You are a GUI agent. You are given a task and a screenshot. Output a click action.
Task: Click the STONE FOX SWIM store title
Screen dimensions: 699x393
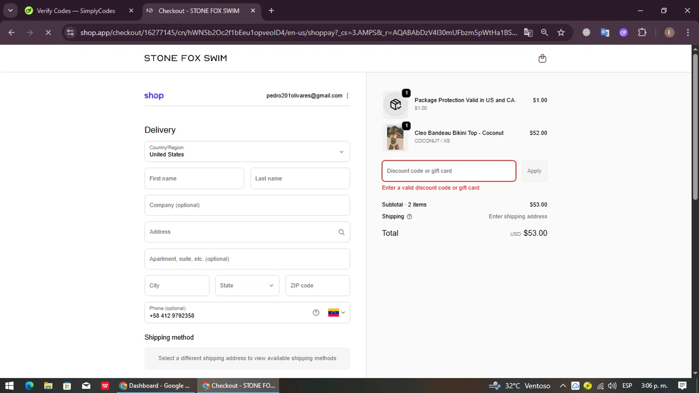coord(185,58)
